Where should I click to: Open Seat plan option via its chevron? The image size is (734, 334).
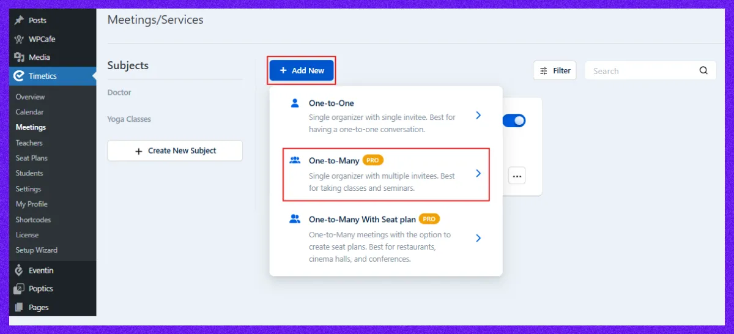478,238
